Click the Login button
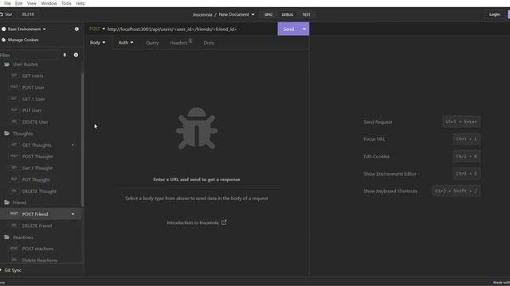Image resolution: width=510 pixels, height=286 pixels. [x=494, y=14]
